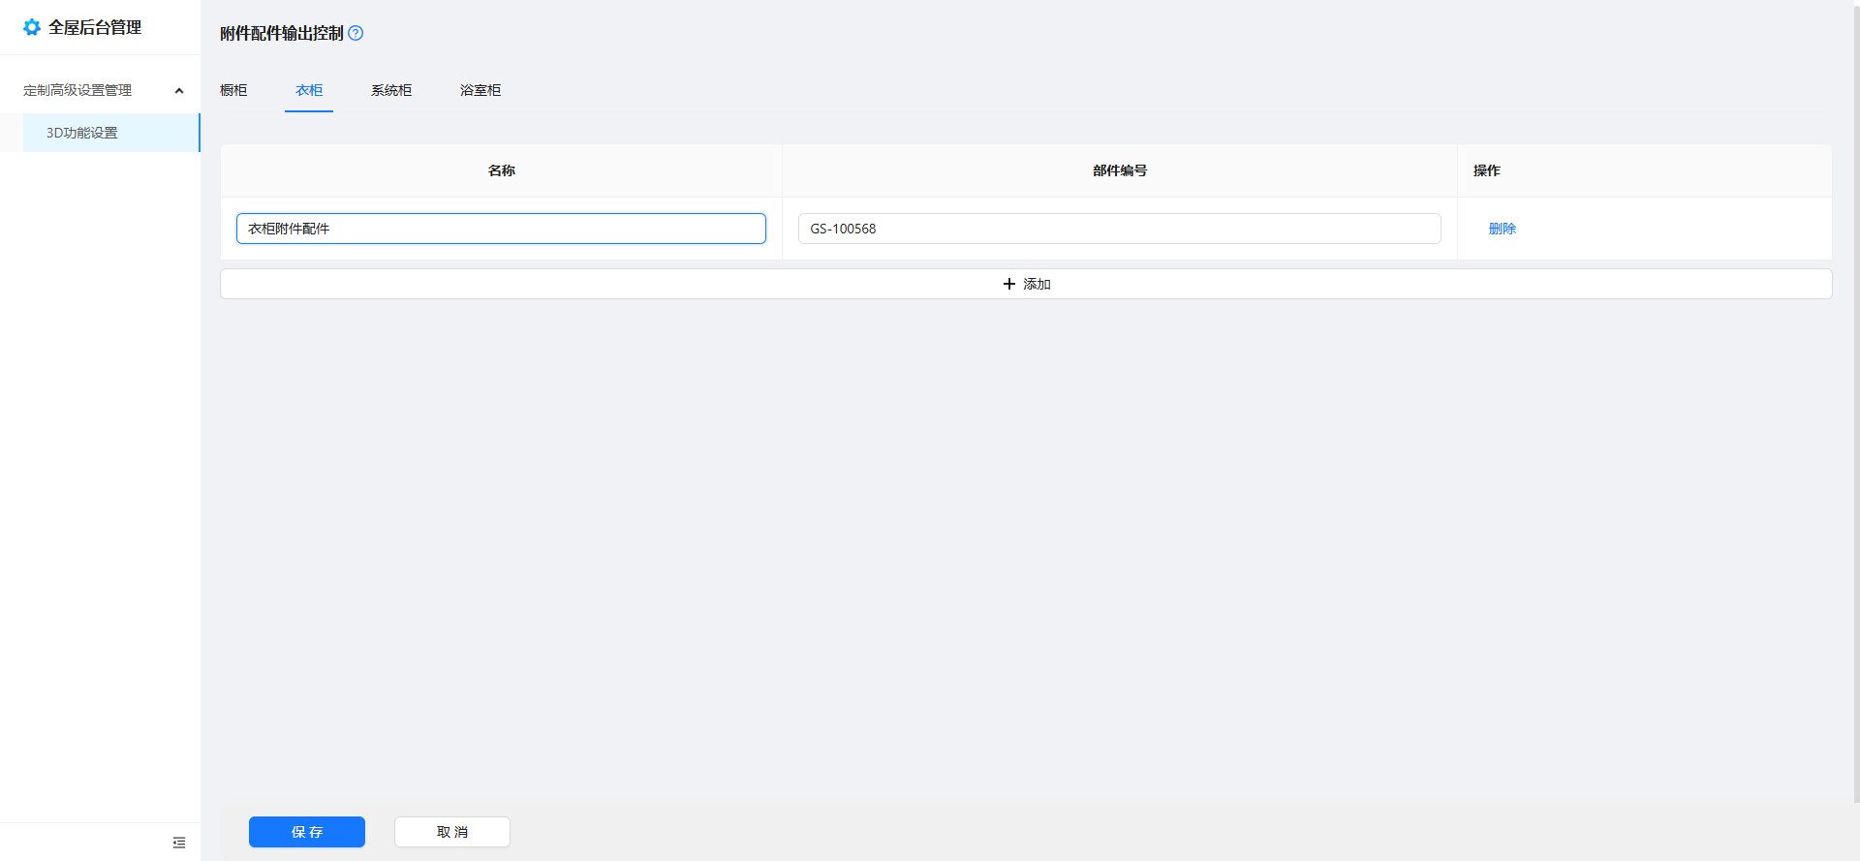Switch to the 橱柜 tab
Image resolution: width=1860 pixels, height=861 pixels.
click(x=233, y=90)
